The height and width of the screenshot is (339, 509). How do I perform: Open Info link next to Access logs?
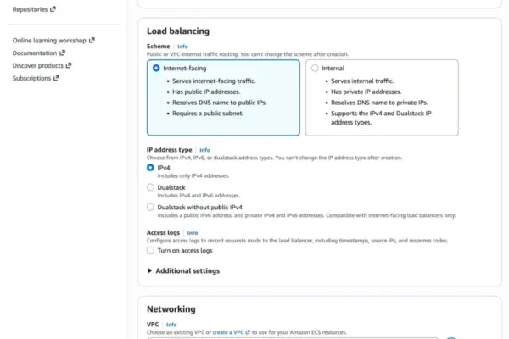point(193,232)
